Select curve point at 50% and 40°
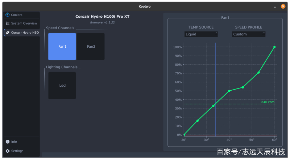The width and height of the screenshot is (290, 160). [229, 91]
